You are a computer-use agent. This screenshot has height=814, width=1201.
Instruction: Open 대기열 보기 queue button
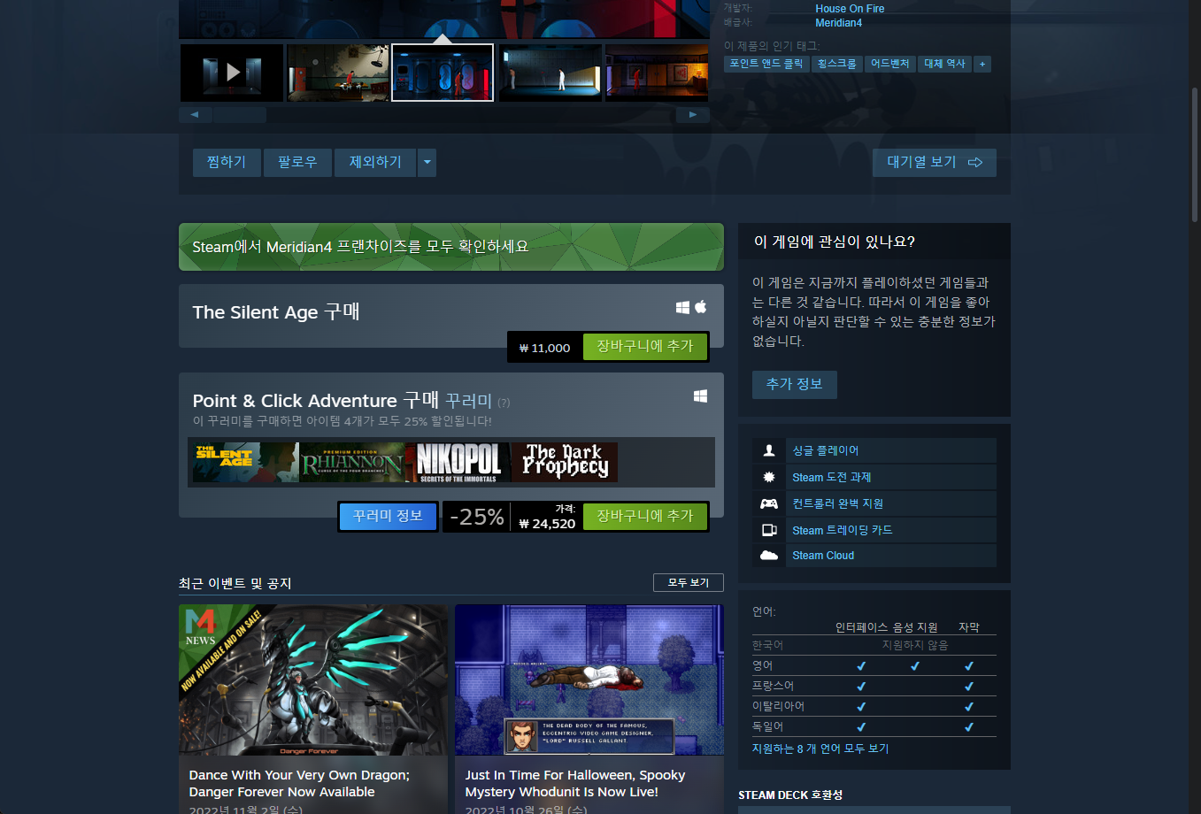point(935,162)
